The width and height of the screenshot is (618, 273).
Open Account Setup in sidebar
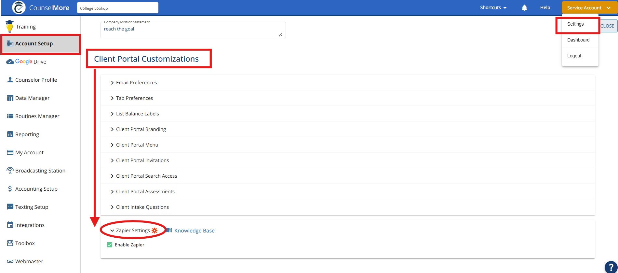coord(40,43)
